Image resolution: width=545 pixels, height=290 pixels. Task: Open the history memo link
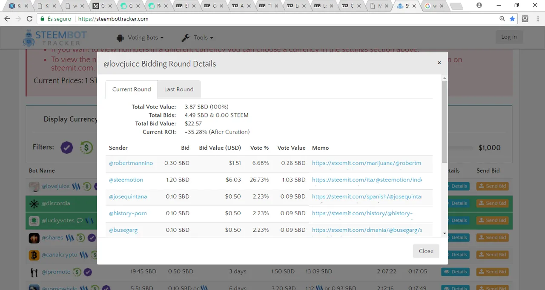[362, 213]
